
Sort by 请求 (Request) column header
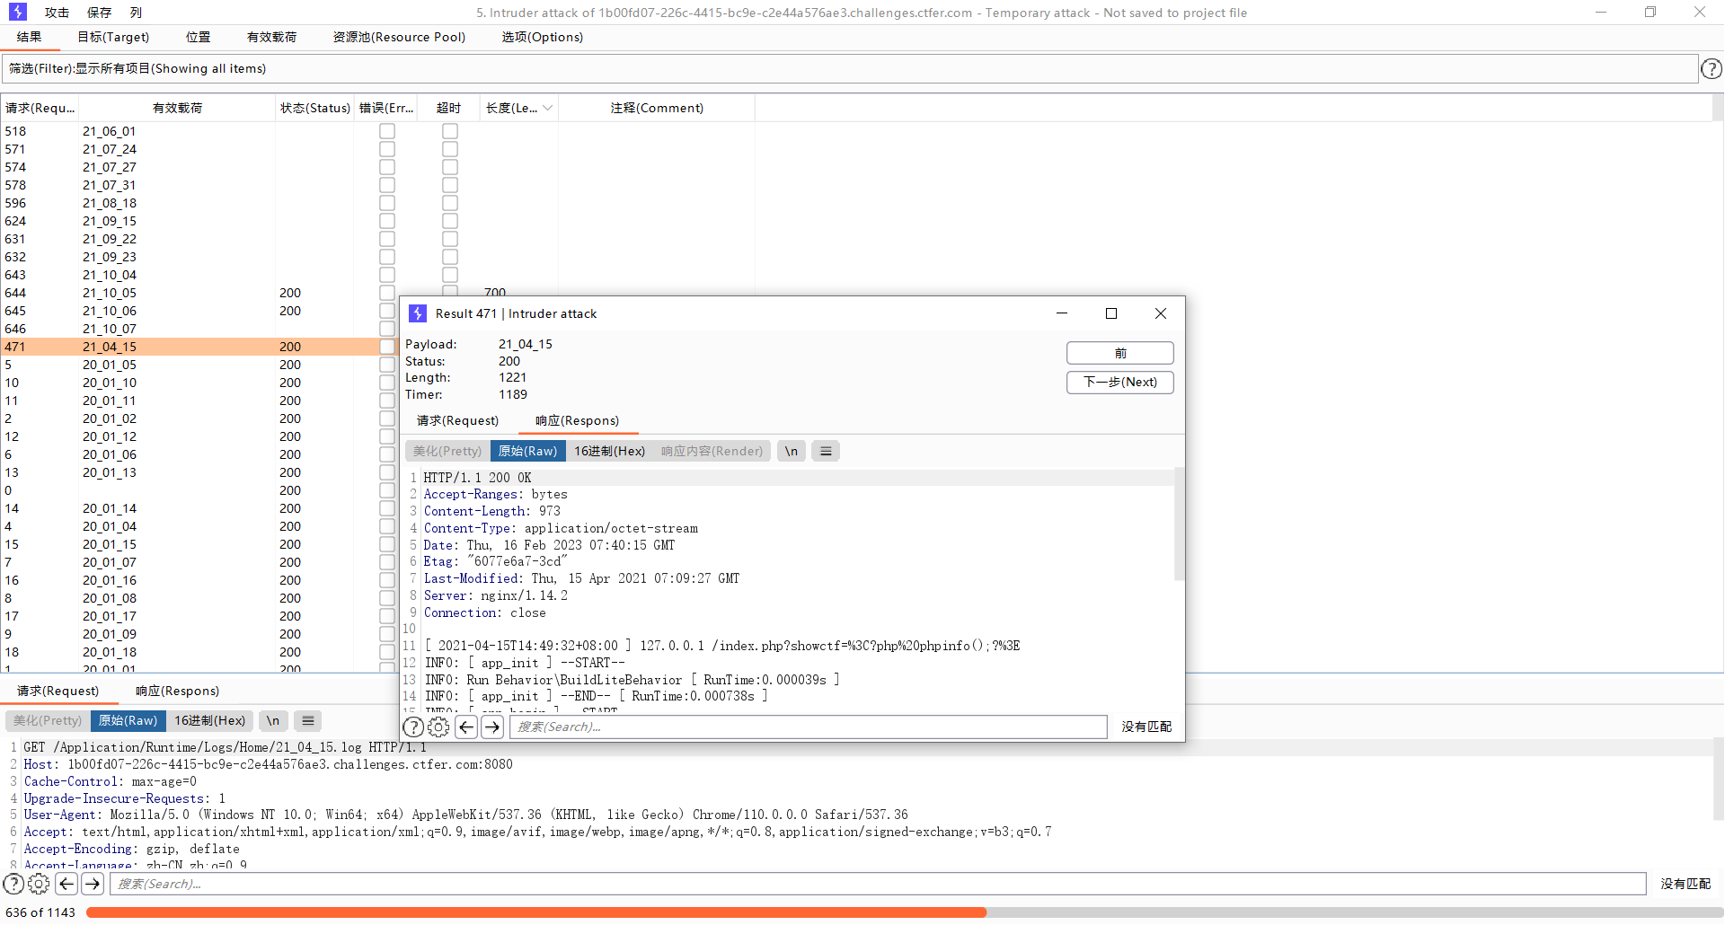[x=40, y=108]
